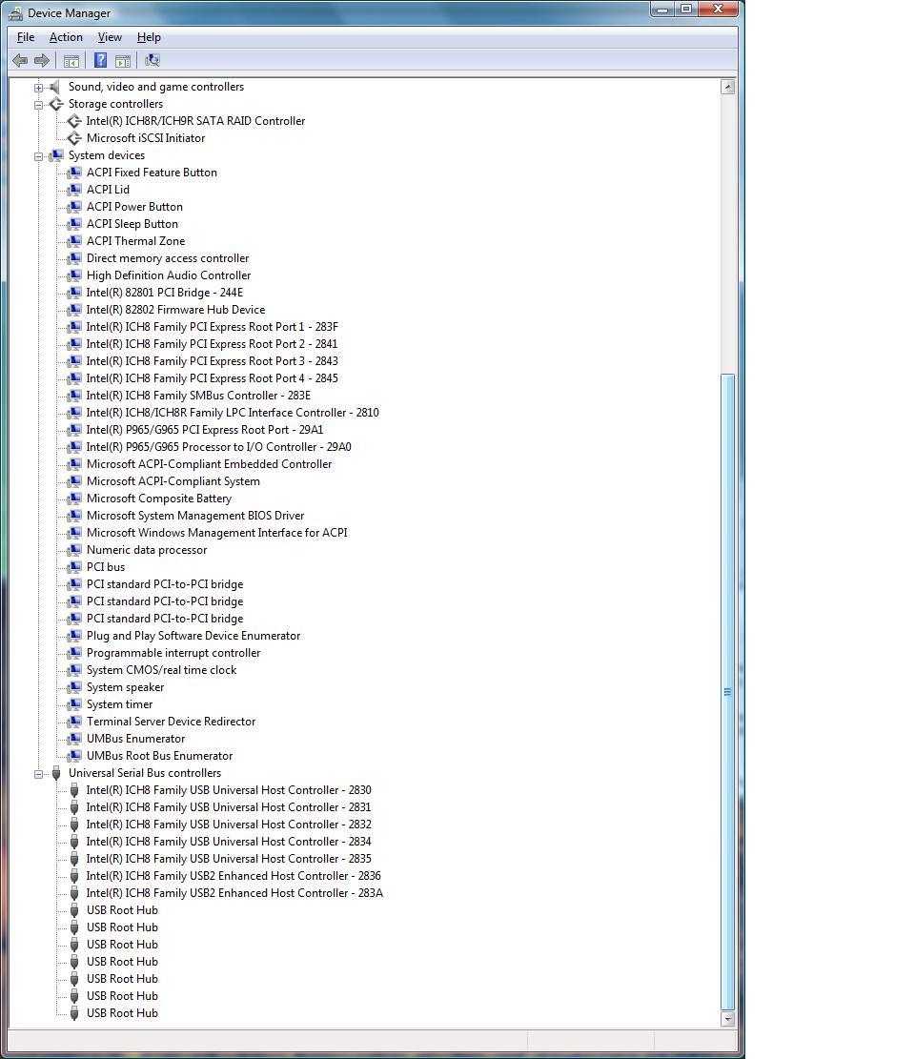Select Microsoft ACPI-Compliant Embedded Controller
Viewport: 915px width, 1059px height.
[x=210, y=464]
